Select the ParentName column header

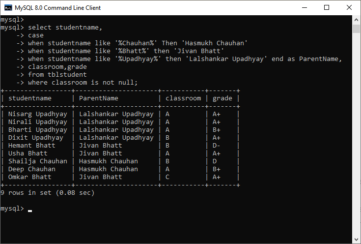99,98
